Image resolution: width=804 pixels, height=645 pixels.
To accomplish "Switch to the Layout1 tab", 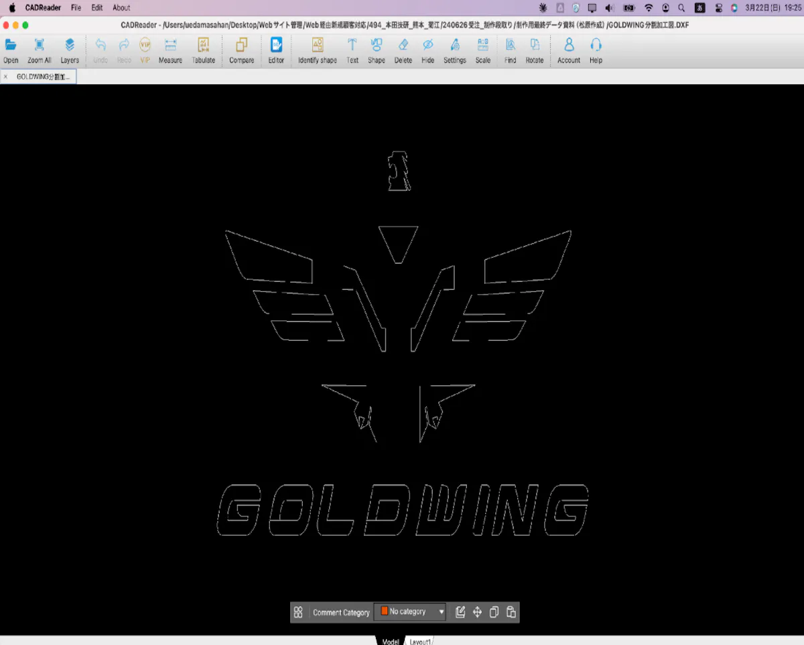I will point(420,641).
